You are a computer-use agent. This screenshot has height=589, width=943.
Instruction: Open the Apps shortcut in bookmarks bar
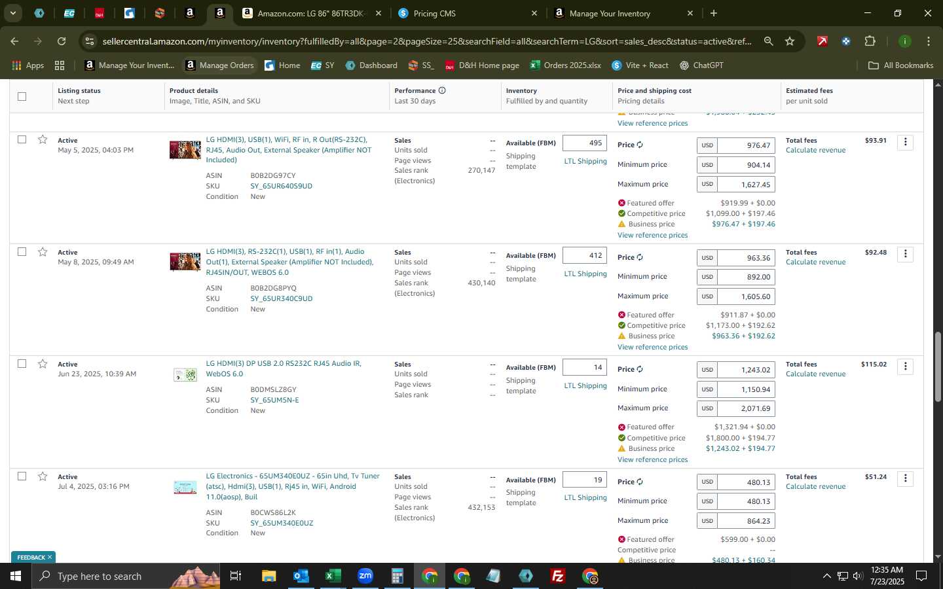[28, 65]
